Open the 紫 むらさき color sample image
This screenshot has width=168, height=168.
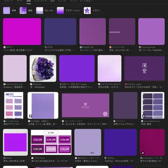(86, 105)
